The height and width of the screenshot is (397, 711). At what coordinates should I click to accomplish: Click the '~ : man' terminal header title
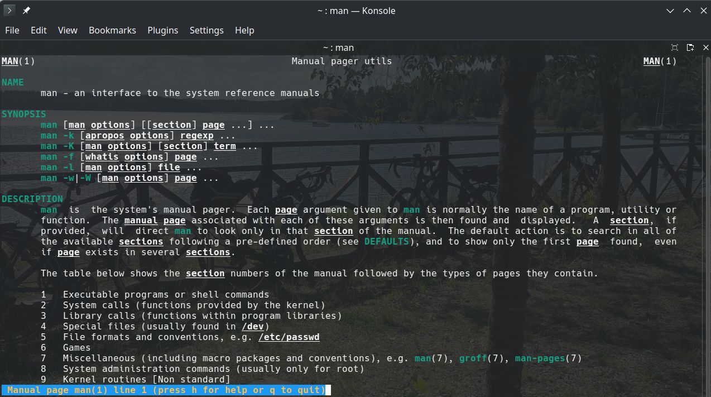click(338, 48)
